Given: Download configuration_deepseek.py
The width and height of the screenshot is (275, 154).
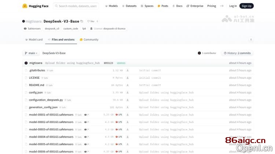Looking at the screenshot, I should coord(128,100).
